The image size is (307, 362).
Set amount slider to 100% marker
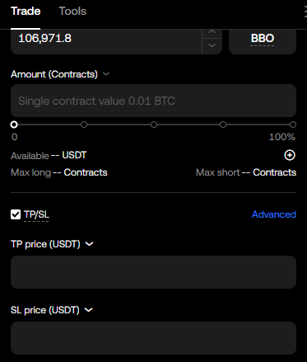293,125
